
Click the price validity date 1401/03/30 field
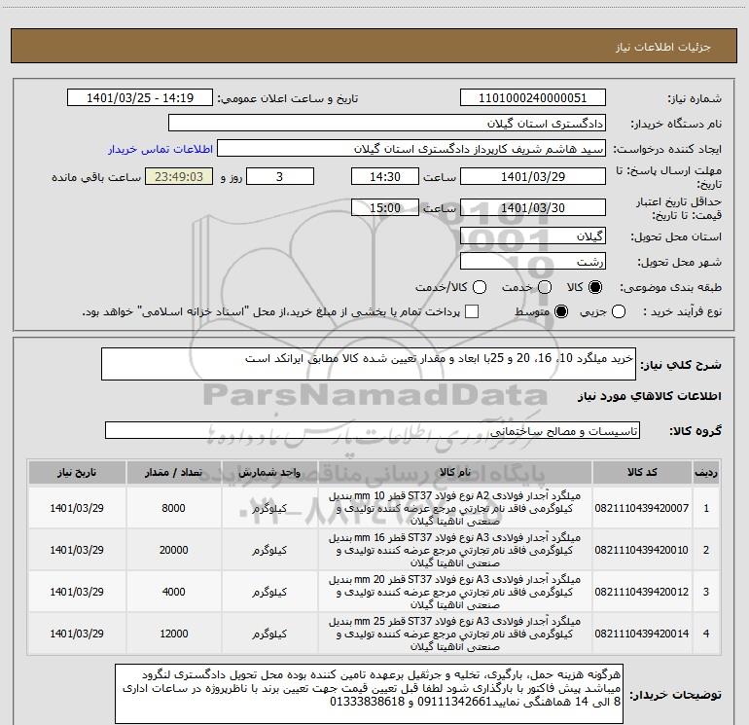(533, 207)
